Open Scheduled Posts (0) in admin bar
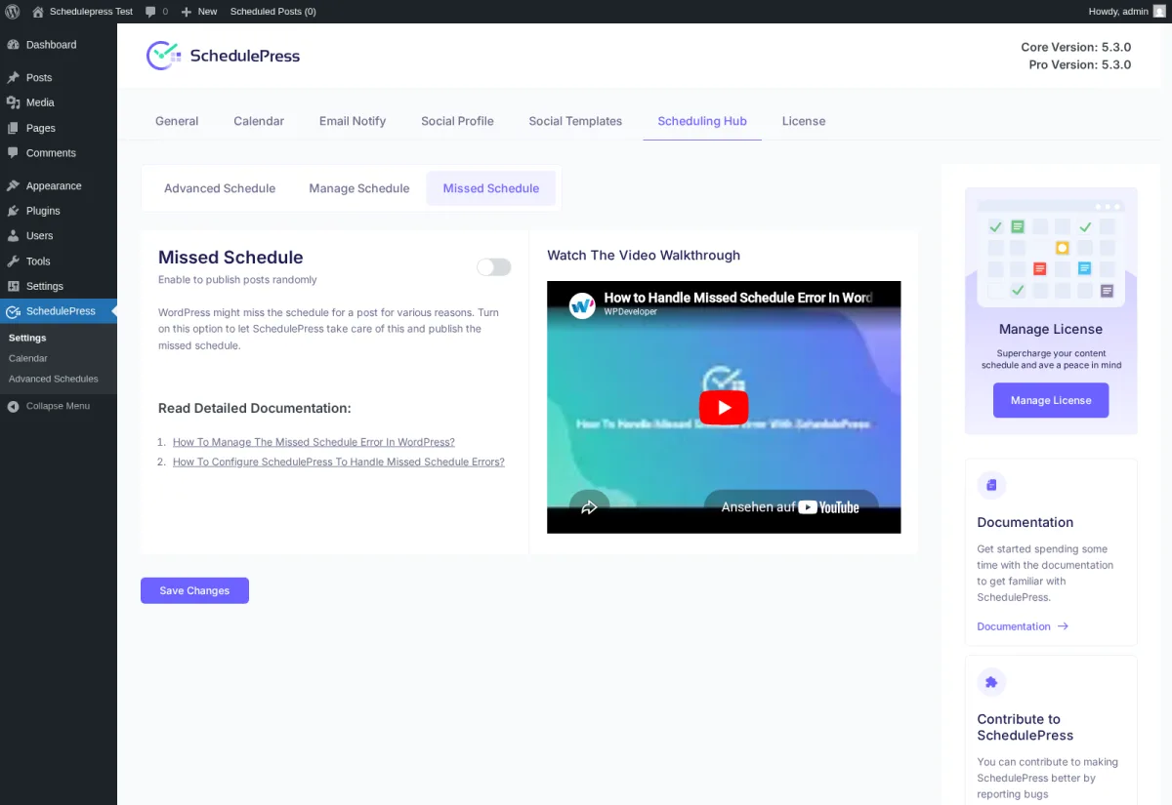 coord(273,12)
